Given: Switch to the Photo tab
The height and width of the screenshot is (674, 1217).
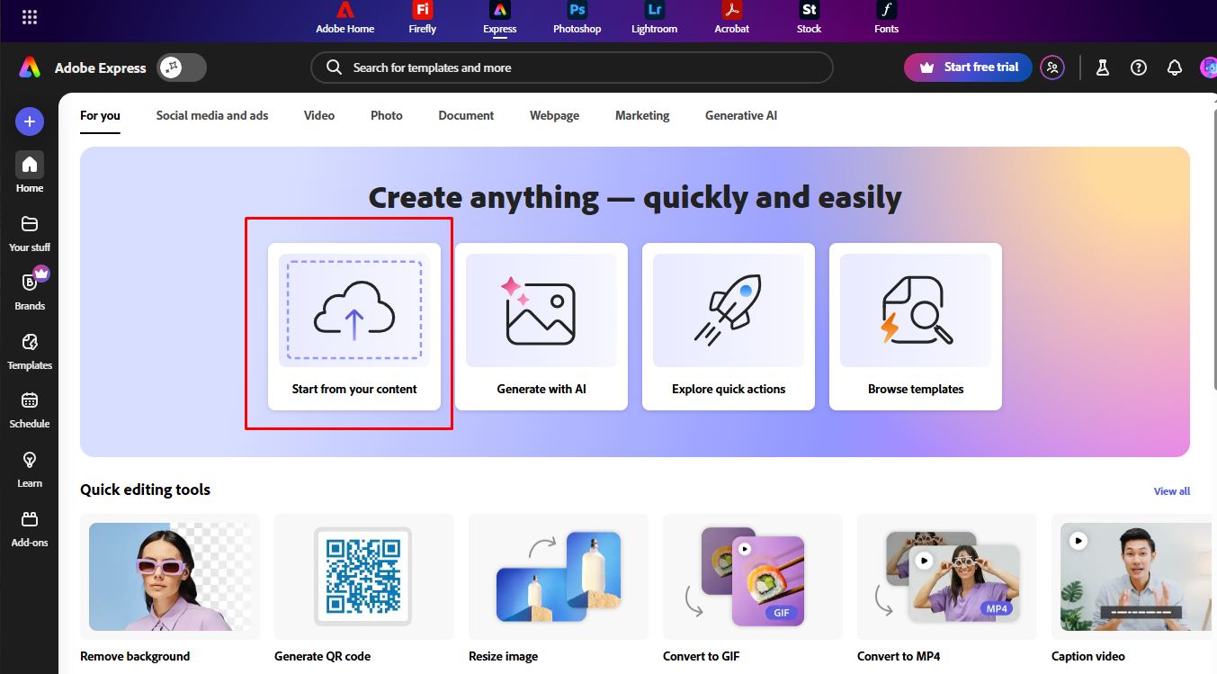Looking at the screenshot, I should pyautogui.click(x=387, y=116).
